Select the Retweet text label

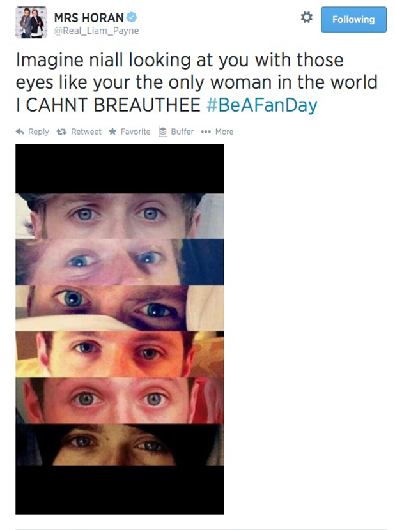coord(86,132)
